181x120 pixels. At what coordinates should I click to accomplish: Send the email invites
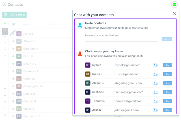167,39
